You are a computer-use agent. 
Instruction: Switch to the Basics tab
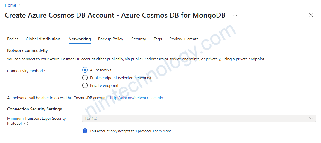click(x=13, y=39)
